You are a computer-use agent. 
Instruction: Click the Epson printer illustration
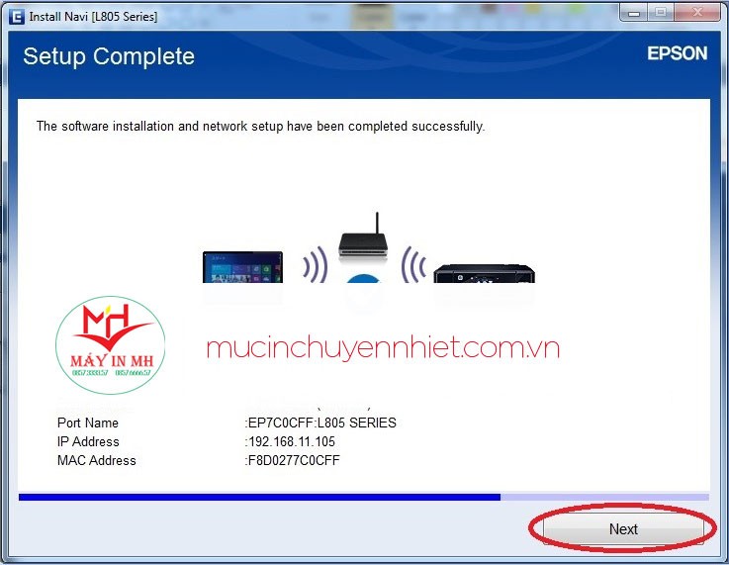pos(485,271)
